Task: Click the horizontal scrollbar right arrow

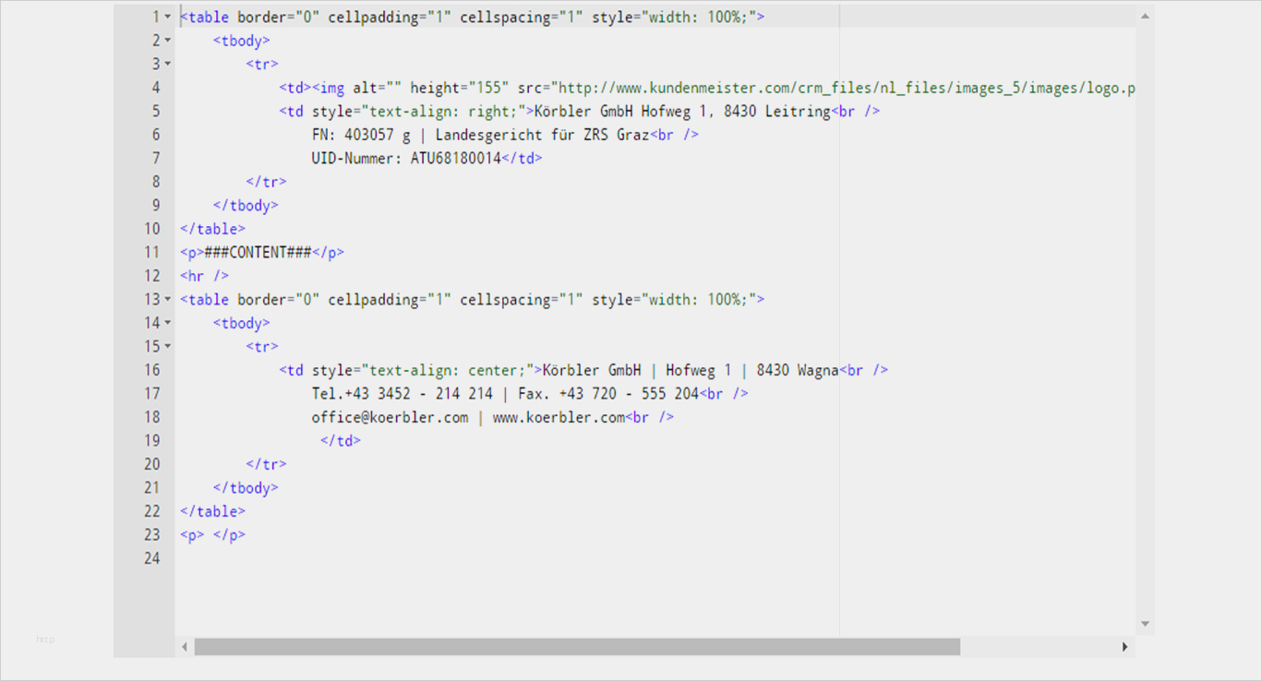Action: 1124,647
